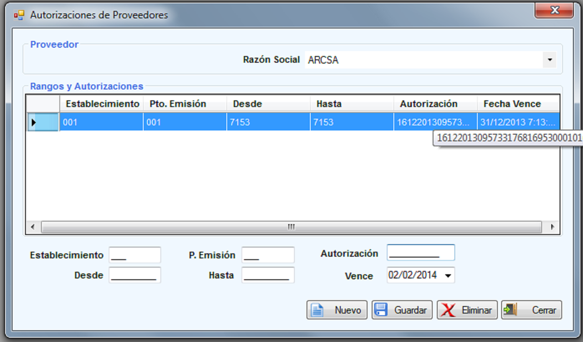Click grid scrollbar right arrow
The height and width of the screenshot is (342, 583).
pyautogui.click(x=553, y=227)
